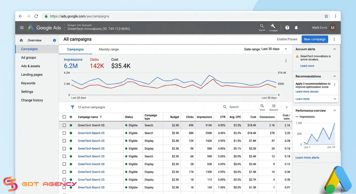Image resolution: width=356 pixels, height=194 pixels.
Task: Bookmark page with the star icon
Action: pyautogui.click(x=326, y=16)
